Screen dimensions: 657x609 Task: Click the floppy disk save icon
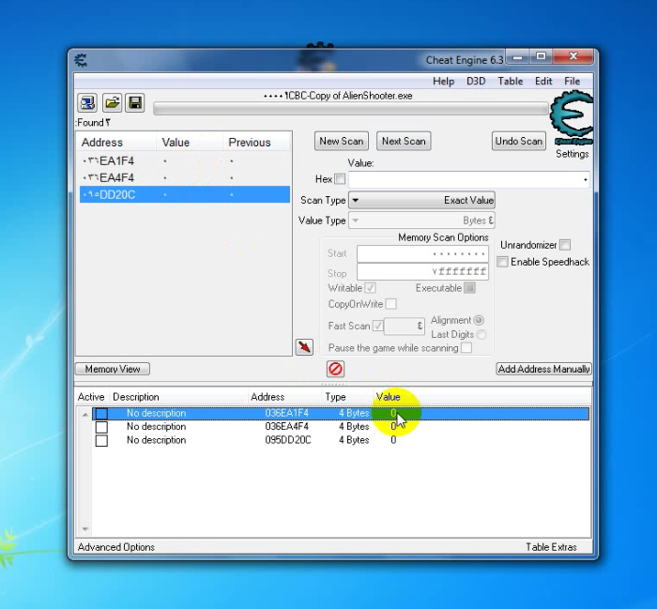[x=135, y=102]
